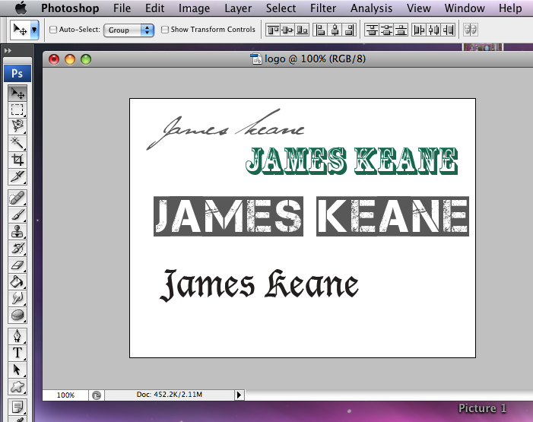
Task: Select the Notes tool
Action: [x=17, y=406]
